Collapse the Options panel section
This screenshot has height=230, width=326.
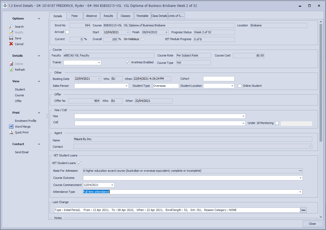(39, 18)
